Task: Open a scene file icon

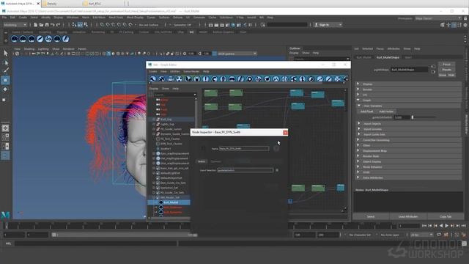Action: (41, 25)
